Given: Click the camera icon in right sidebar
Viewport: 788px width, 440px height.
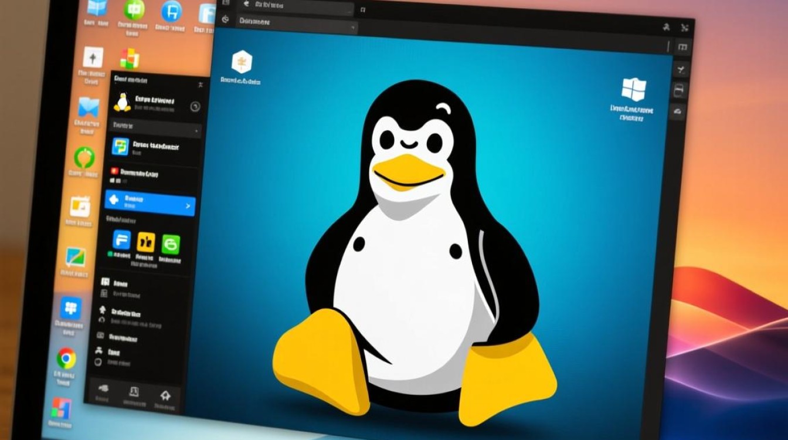Looking at the screenshot, I should [x=680, y=89].
